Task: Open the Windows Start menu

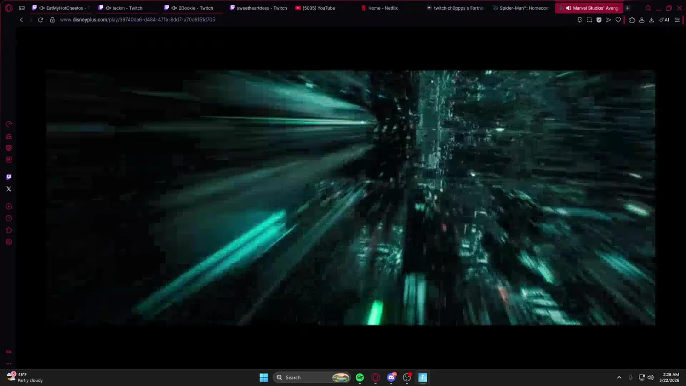Action: [x=264, y=377]
